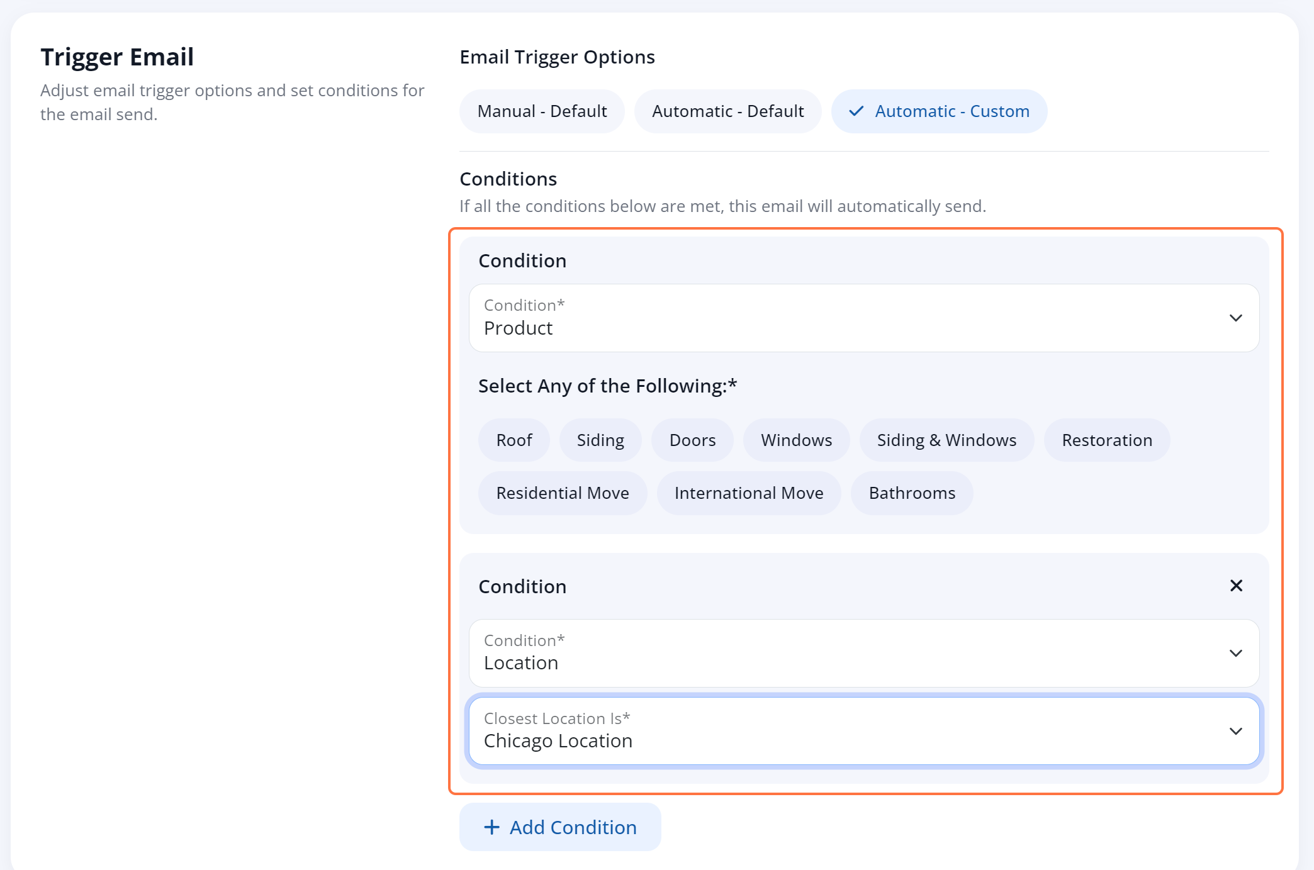Select the Bathrooms product option
Screen dimensions: 1314x870
coord(912,493)
